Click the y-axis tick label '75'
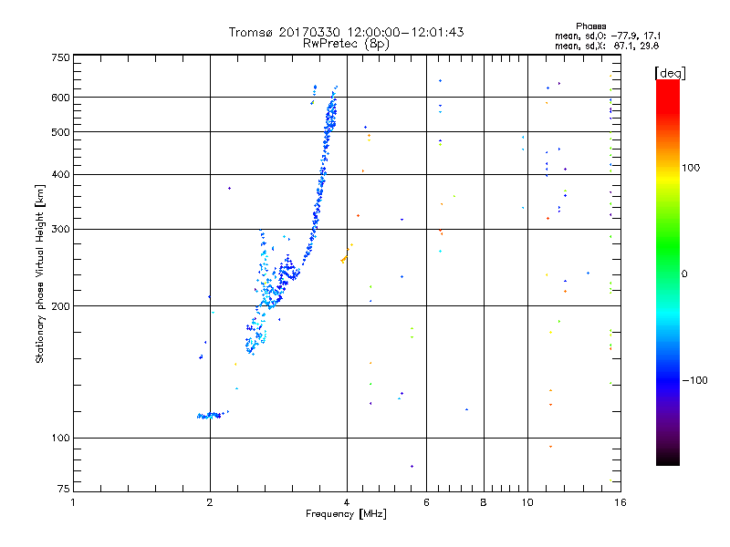 click(64, 489)
